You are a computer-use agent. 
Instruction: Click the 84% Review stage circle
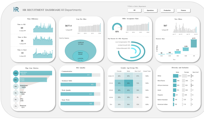tap(16, 80)
